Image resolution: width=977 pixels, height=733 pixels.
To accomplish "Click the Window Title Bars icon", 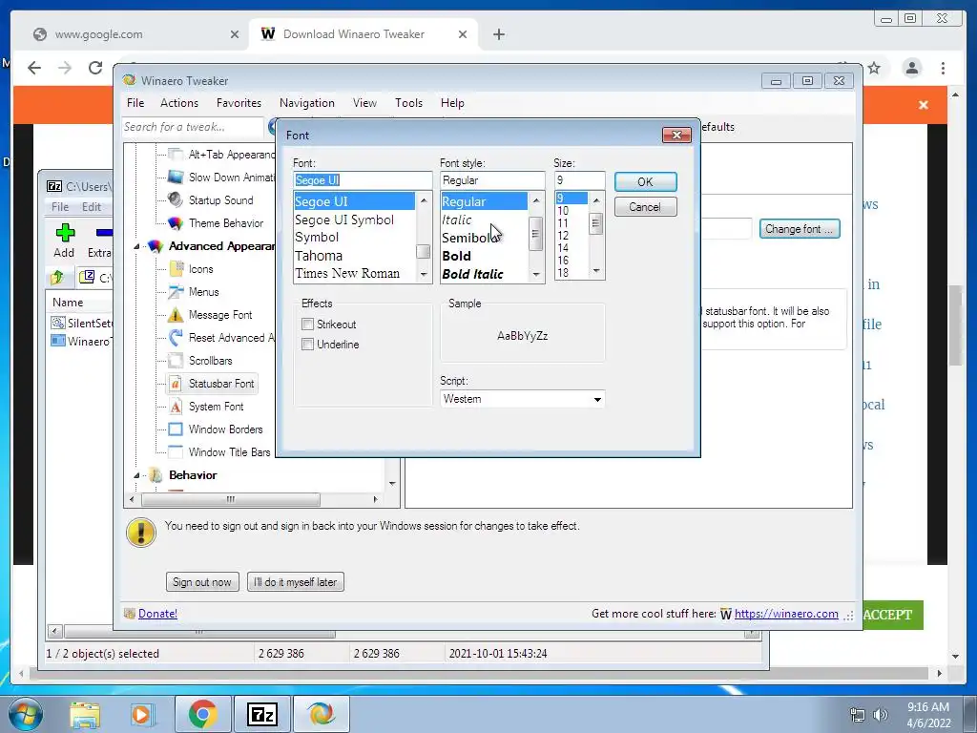I will (177, 451).
